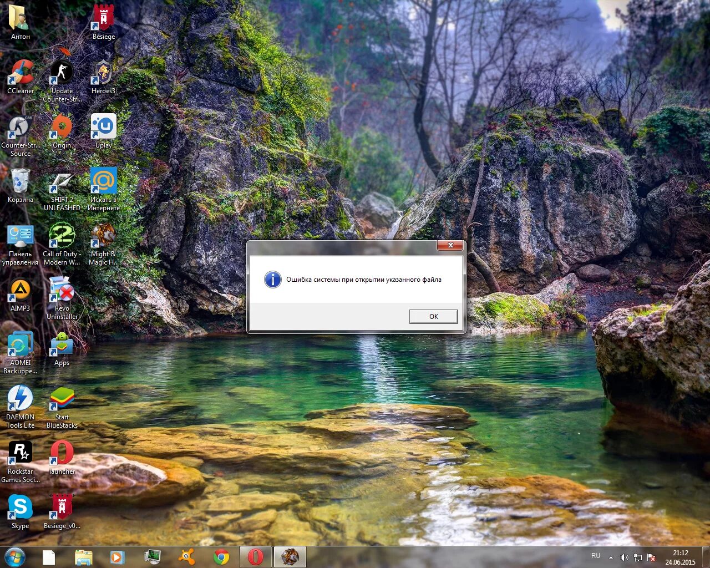Select the Revo Uninstaller shortcut

point(62,298)
